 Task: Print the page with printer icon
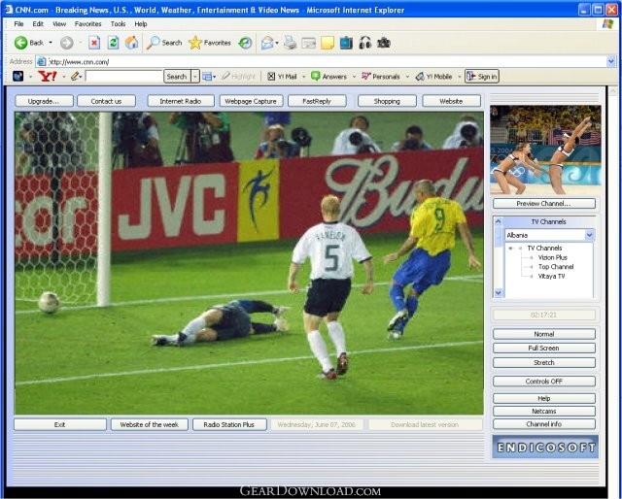290,43
